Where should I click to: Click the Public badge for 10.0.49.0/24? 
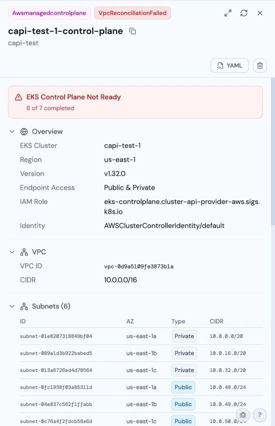pyautogui.click(x=183, y=404)
